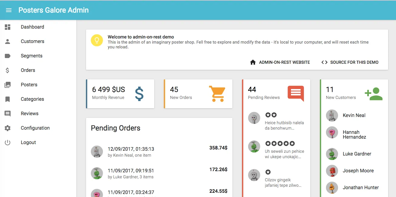Screen dimensions: 396x197
Task: Visit the ADMIN-ON-REST WEBSITE link
Action: pyautogui.click(x=280, y=62)
